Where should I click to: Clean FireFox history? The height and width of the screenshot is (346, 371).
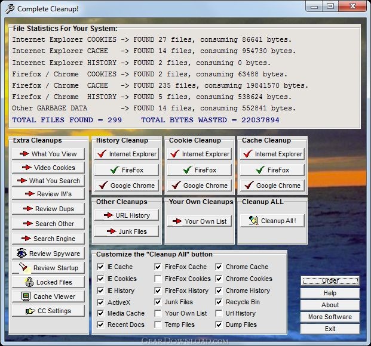click(127, 170)
